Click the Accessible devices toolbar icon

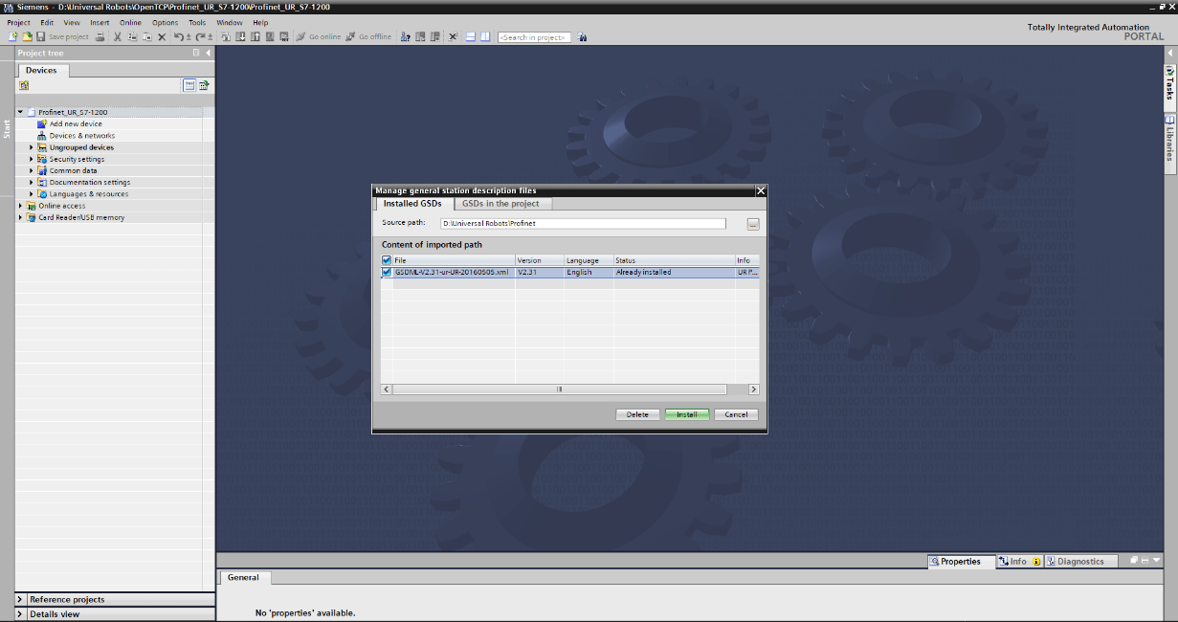coord(405,37)
